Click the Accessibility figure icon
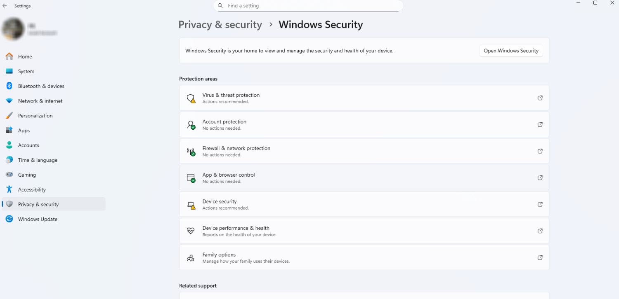The width and height of the screenshot is (619, 299). [x=9, y=189]
